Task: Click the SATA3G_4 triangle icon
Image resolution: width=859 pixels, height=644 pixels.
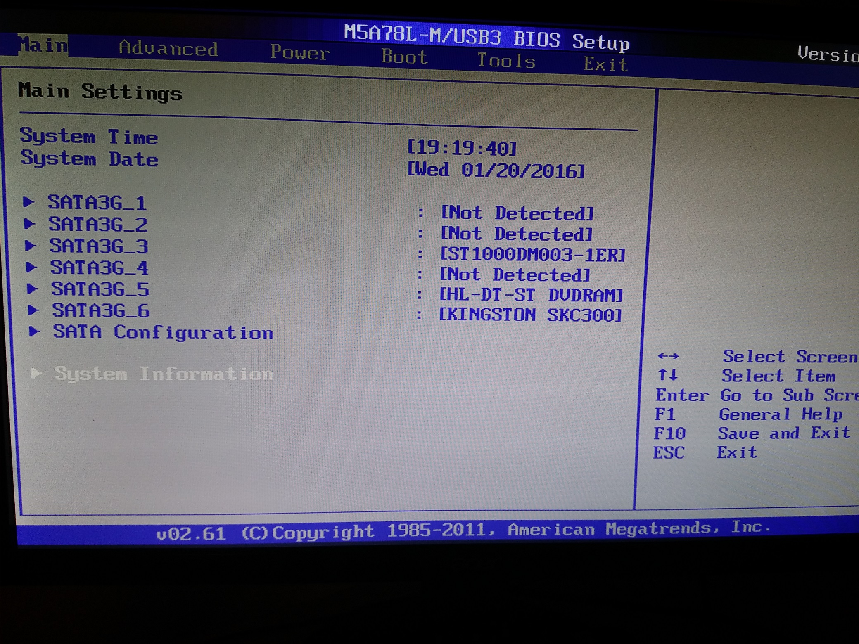Action: click(x=31, y=267)
